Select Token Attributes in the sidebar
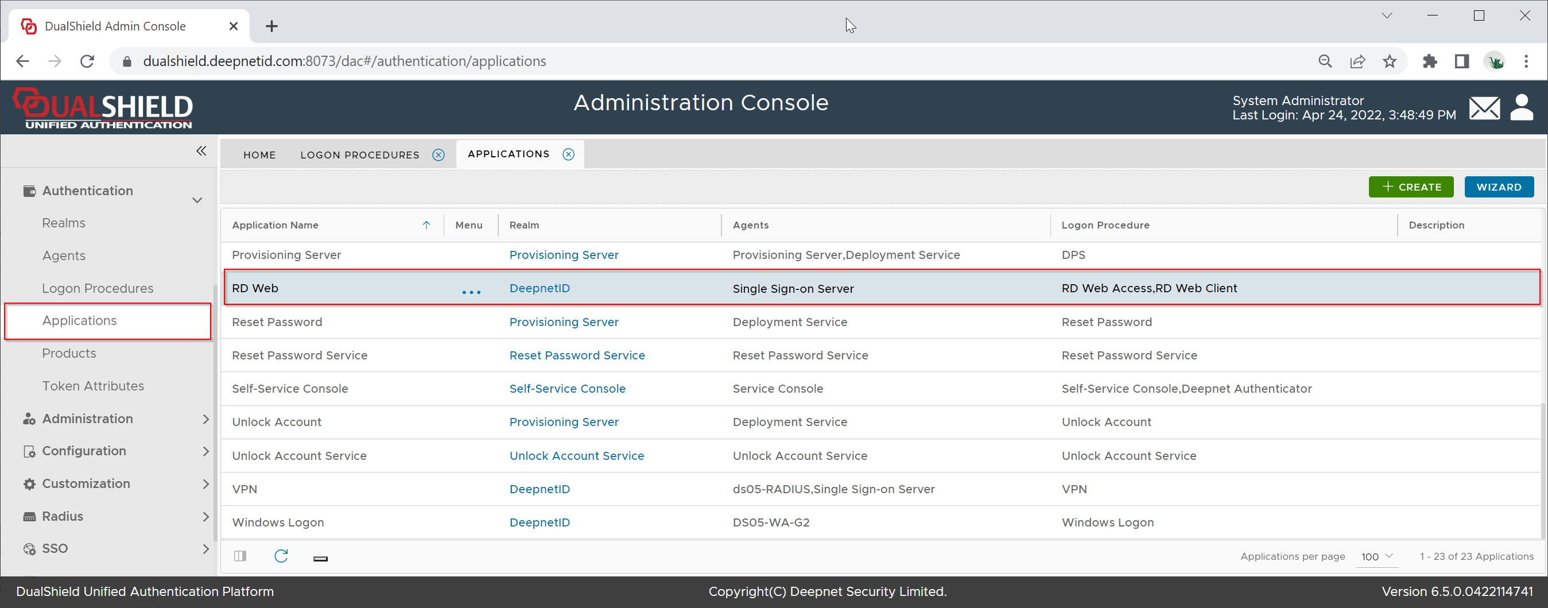 93,386
